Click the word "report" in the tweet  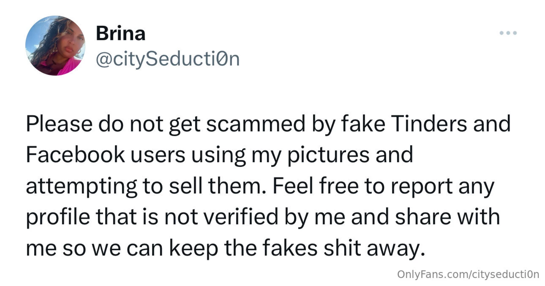(x=422, y=187)
